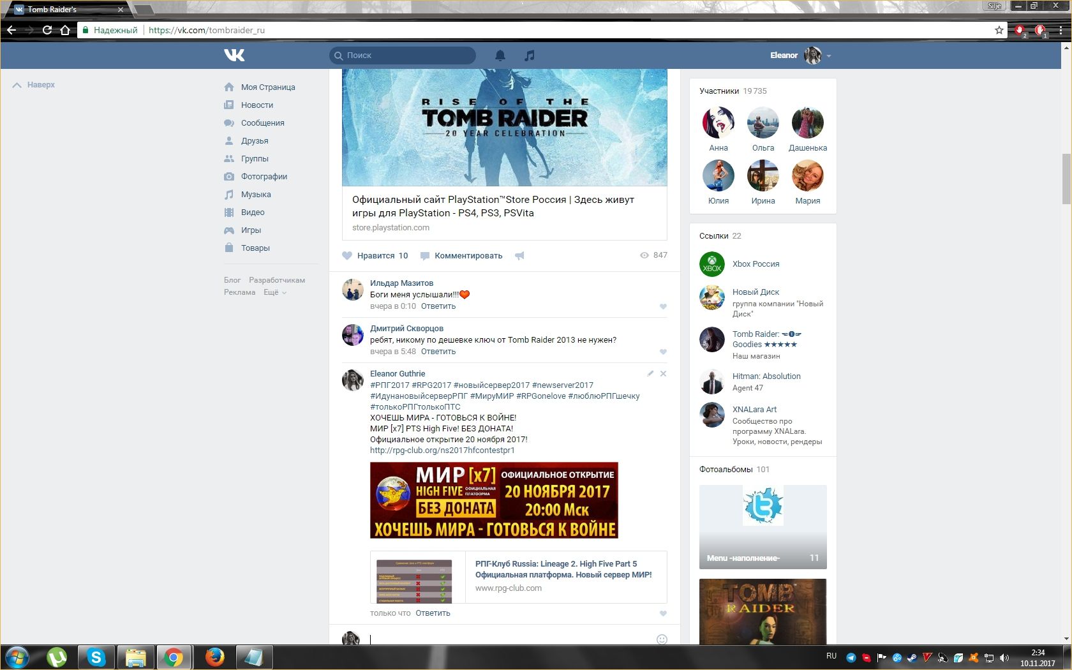Expand the Eleanor account menu arrow
The width and height of the screenshot is (1072, 670).
(829, 56)
